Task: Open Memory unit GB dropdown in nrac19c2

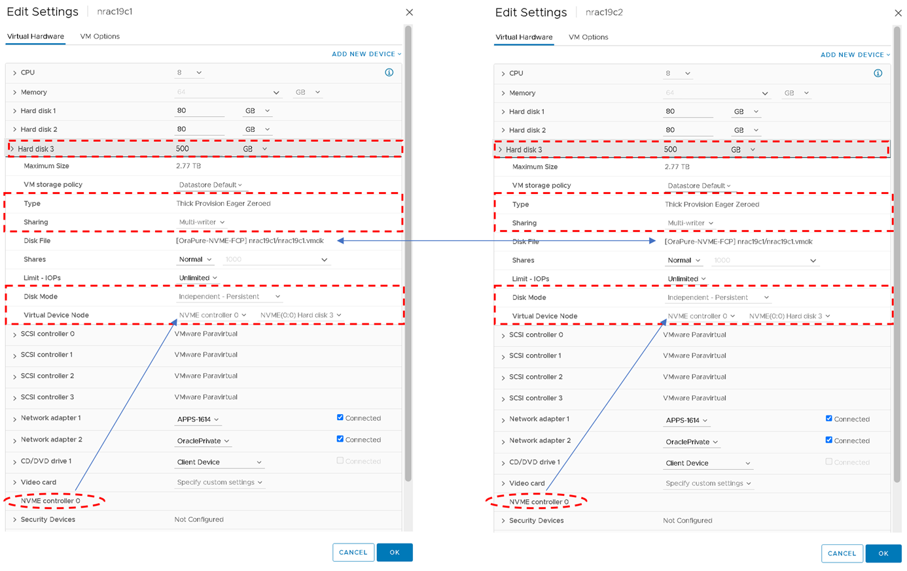Action: pos(796,93)
